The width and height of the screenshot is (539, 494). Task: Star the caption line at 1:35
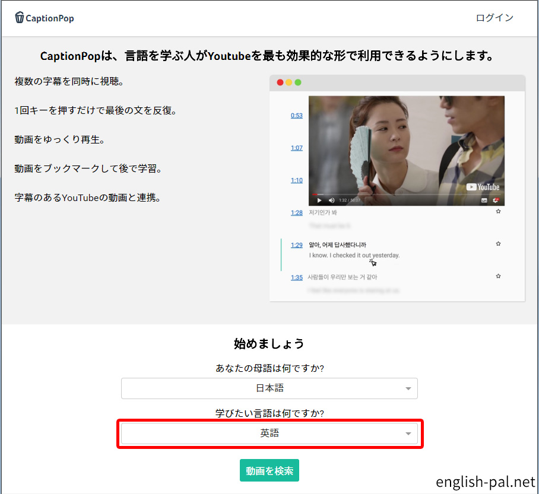[x=498, y=276]
